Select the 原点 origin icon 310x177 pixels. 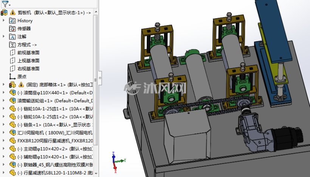tap(12, 77)
